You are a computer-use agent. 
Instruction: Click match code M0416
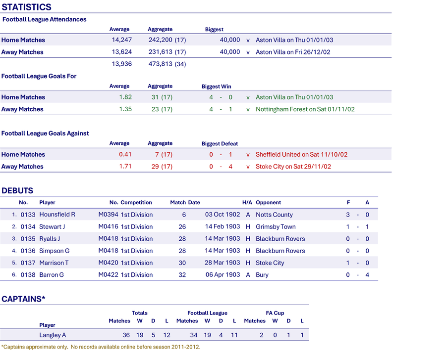click(x=109, y=227)
